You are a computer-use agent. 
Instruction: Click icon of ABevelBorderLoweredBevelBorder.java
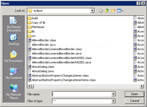(x=30, y=53)
